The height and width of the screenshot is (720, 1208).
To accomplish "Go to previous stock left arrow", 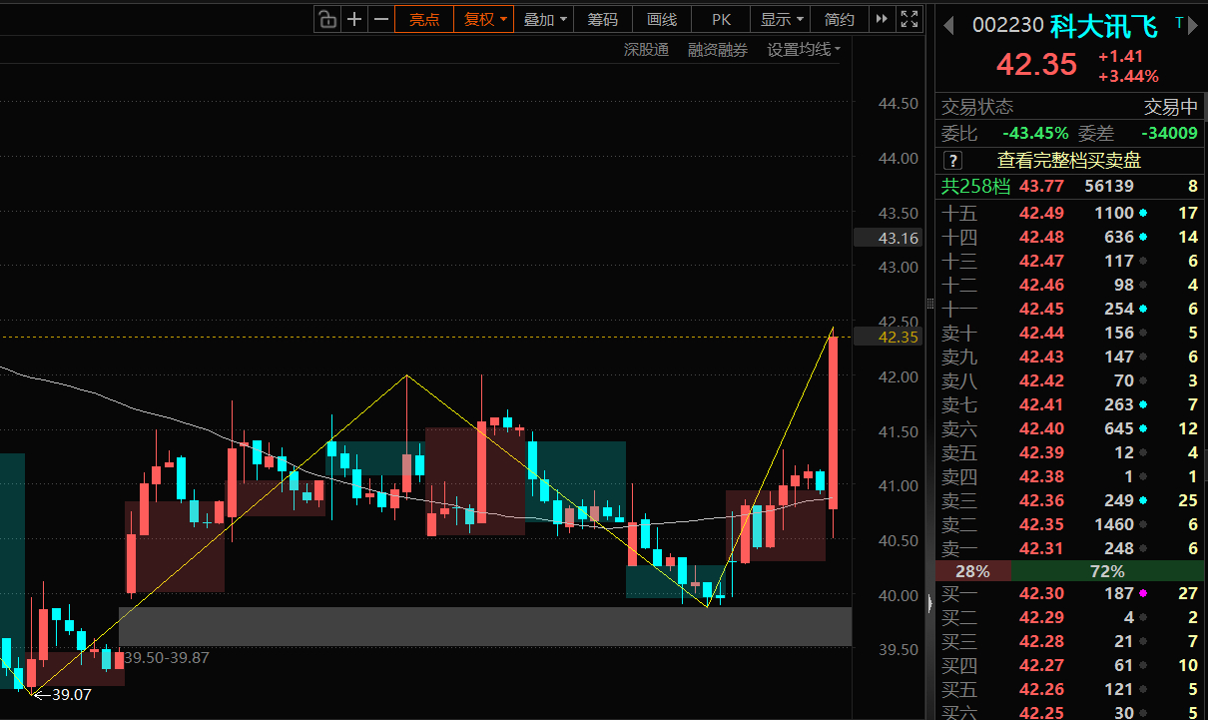I will pyautogui.click(x=949, y=25).
